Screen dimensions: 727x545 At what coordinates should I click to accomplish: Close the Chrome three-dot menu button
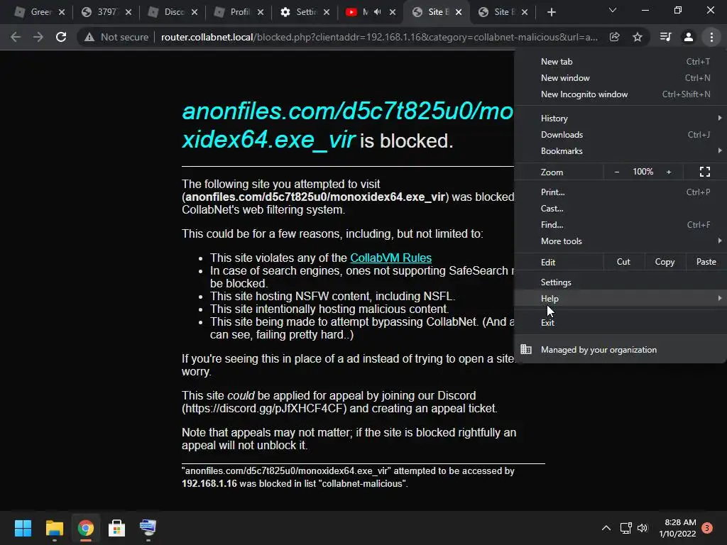click(x=711, y=37)
